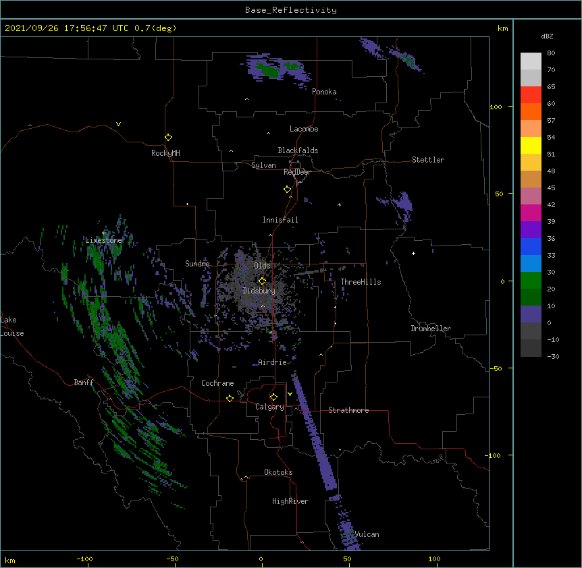Viewport: 582px width, 568px height.
Task: Click the yellow marker next to Cochrane
Action: (x=230, y=398)
